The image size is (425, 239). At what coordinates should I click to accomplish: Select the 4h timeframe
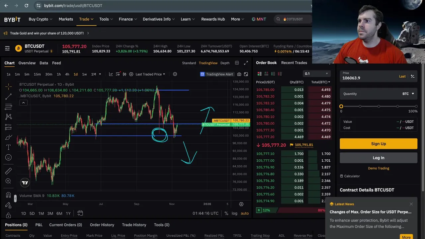click(x=67, y=74)
